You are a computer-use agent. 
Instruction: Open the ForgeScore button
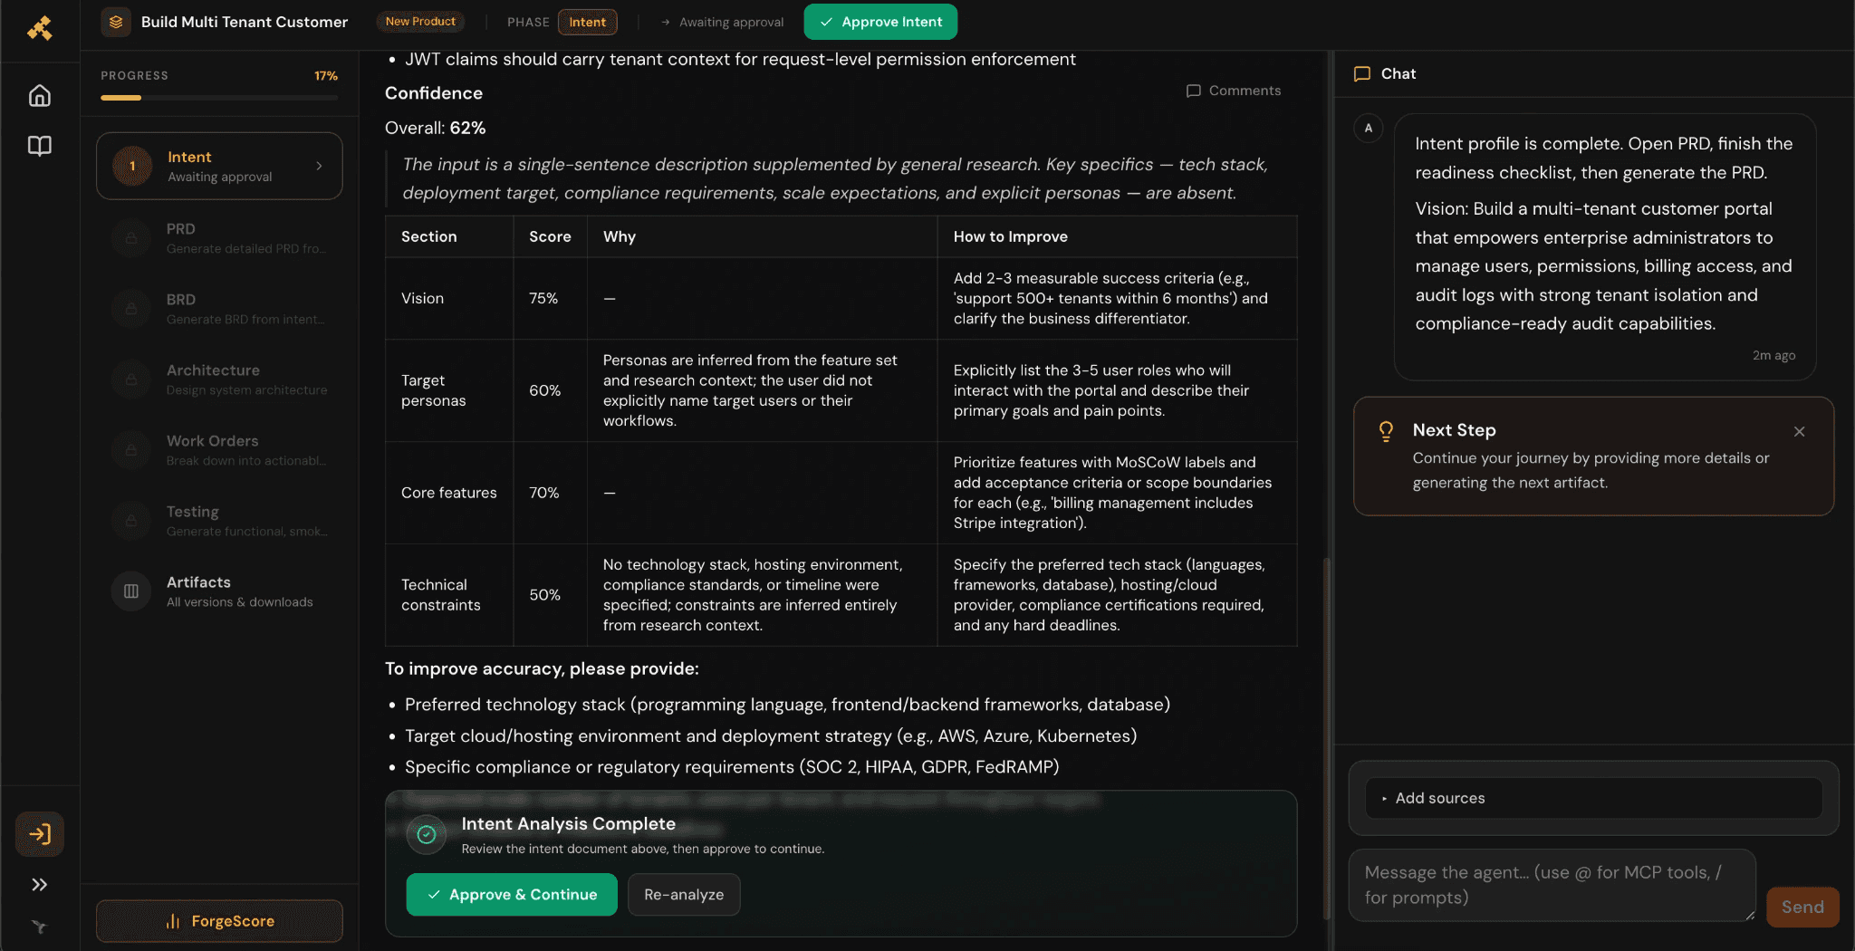click(x=219, y=921)
